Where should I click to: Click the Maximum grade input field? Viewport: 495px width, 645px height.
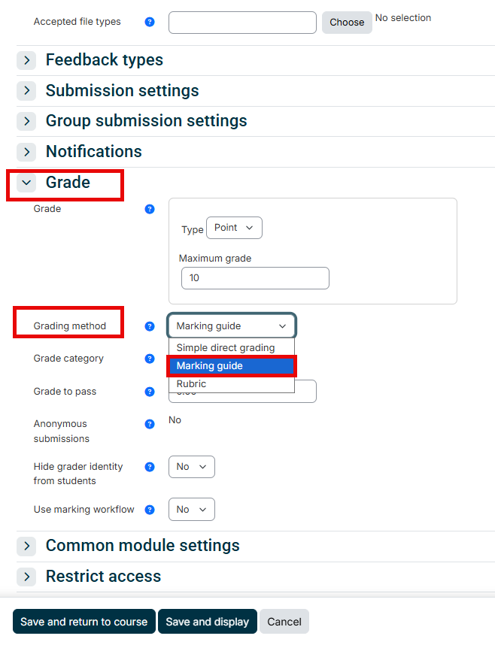click(255, 278)
